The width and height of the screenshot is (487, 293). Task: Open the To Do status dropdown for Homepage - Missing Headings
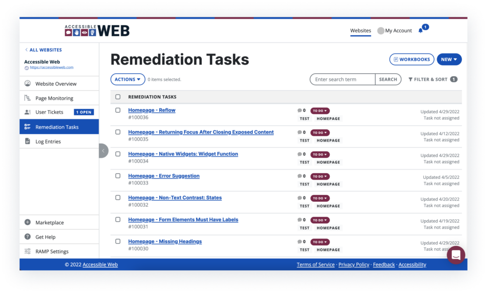pos(320,242)
